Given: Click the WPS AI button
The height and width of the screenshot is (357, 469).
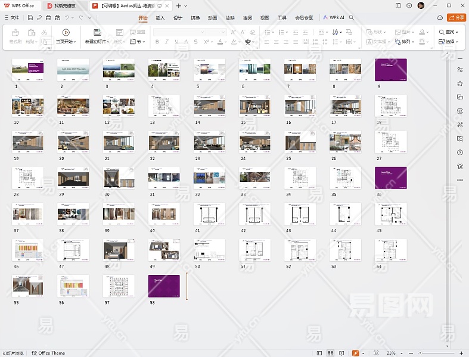Looking at the screenshot, I should coord(334,18).
